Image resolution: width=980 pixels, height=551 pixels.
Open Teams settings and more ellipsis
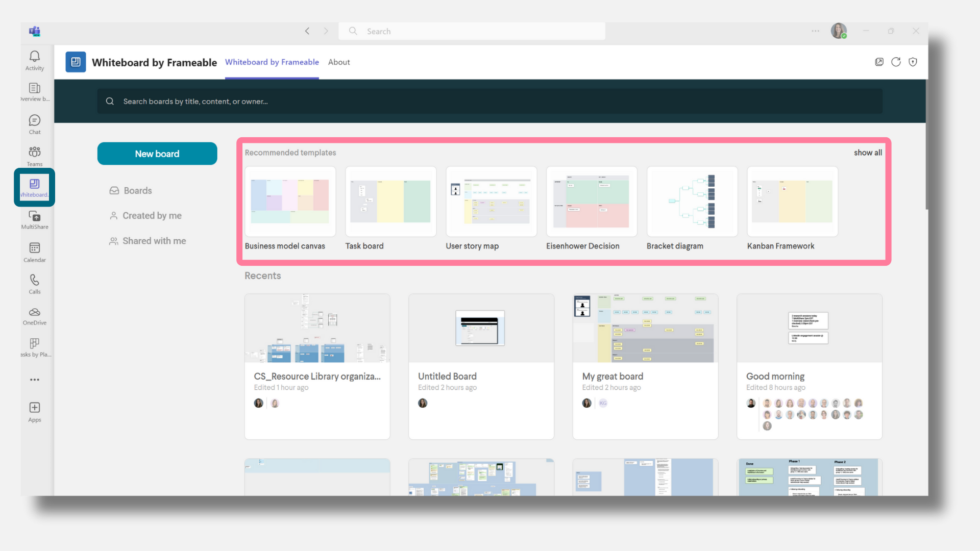(816, 31)
